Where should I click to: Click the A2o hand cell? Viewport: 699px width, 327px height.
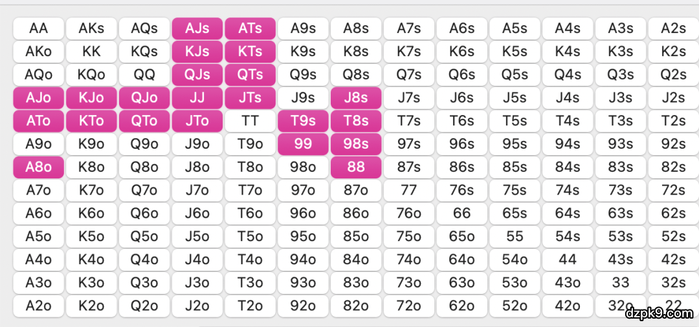39,306
